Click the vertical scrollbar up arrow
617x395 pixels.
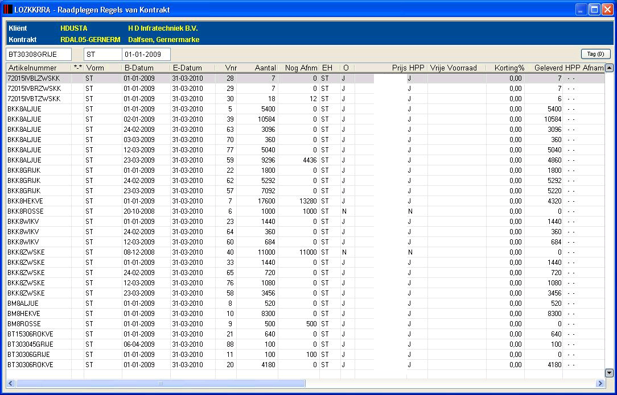(x=609, y=68)
